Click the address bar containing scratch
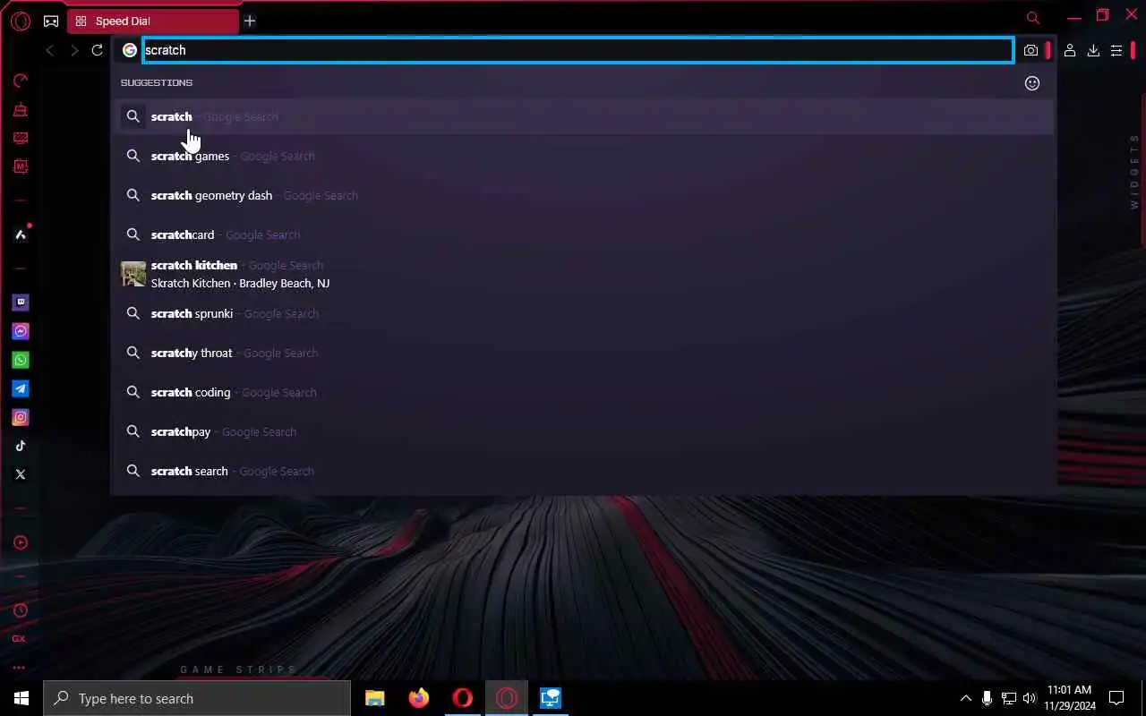The image size is (1146, 716). 578,50
